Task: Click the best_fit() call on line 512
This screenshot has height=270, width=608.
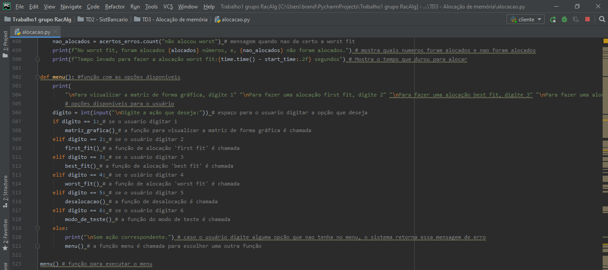Action: tap(81, 166)
